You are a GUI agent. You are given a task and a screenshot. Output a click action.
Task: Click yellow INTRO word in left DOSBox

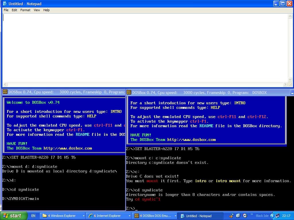pyautogui.click(x=116, y=111)
